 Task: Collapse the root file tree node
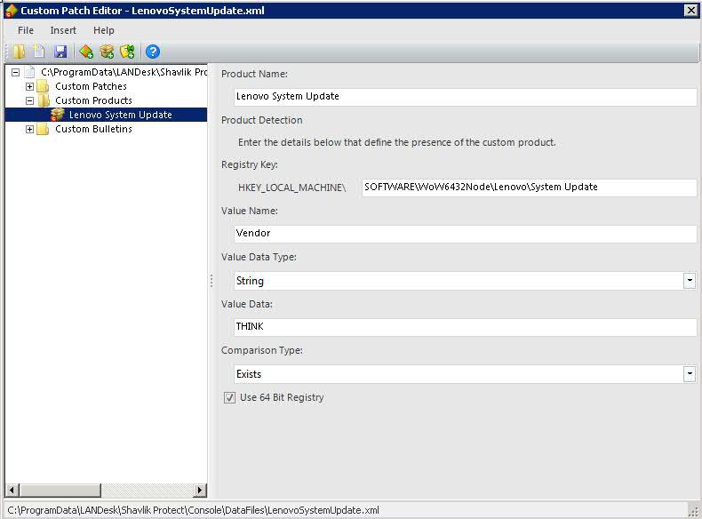pos(16,72)
